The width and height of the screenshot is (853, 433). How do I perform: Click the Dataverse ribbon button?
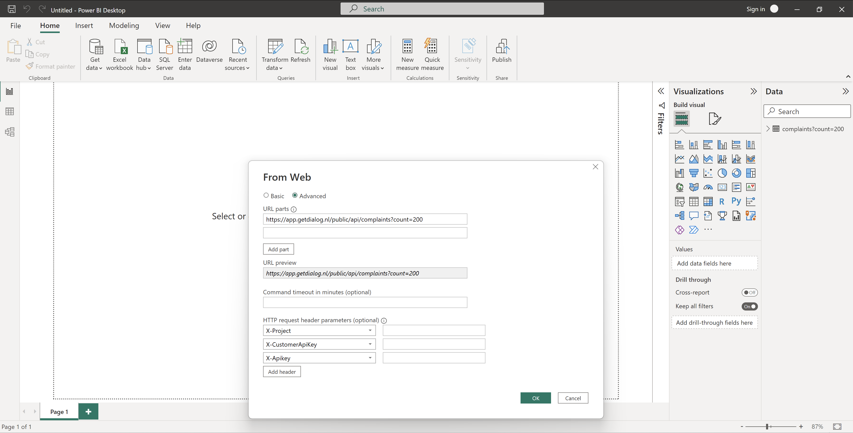tap(209, 51)
